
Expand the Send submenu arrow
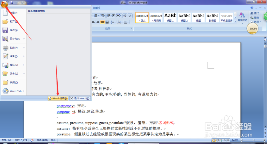tap(24, 65)
